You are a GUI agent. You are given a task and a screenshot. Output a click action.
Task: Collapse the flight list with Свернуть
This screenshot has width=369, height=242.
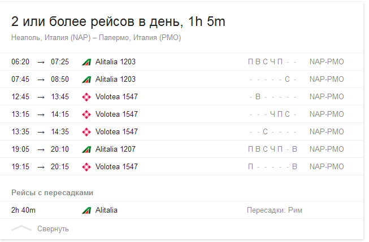pyautogui.click(x=53, y=228)
